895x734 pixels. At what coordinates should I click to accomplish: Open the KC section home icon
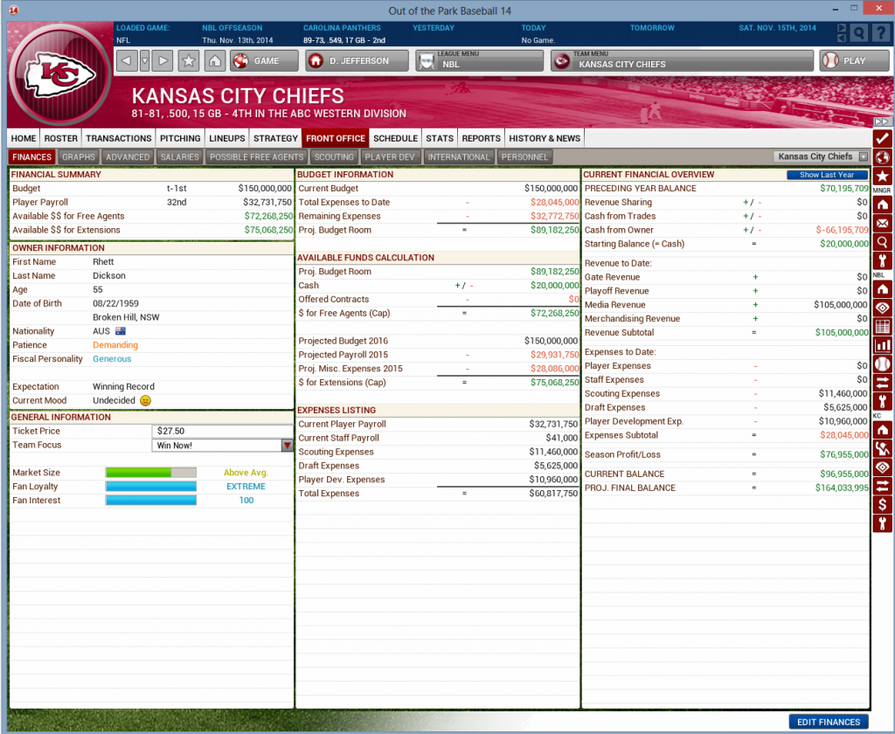click(882, 429)
